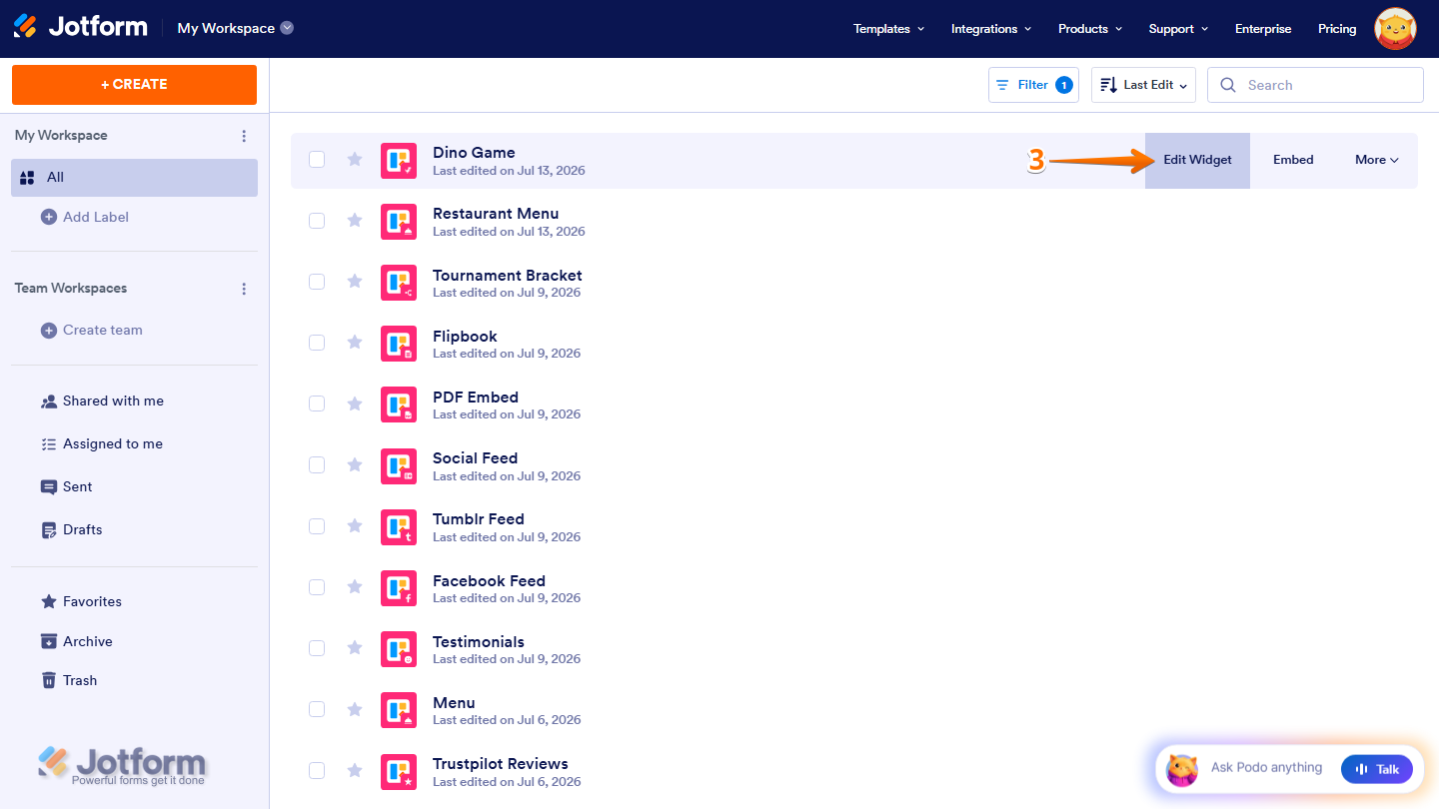Select the PDF Embed checkbox
1439x809 pixels.
tap(317, 404)
